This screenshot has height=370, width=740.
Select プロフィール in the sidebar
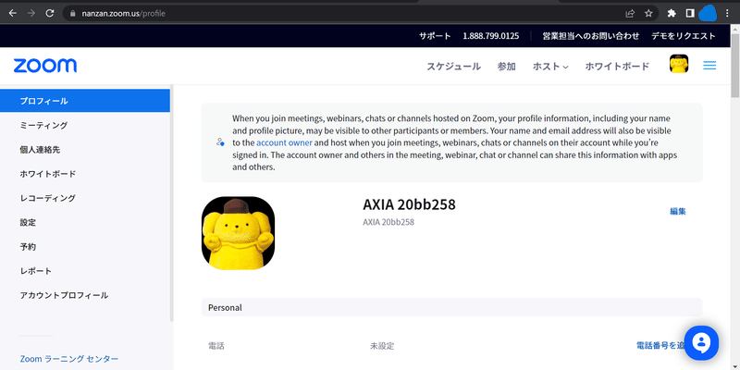click(x=85, y=101)
